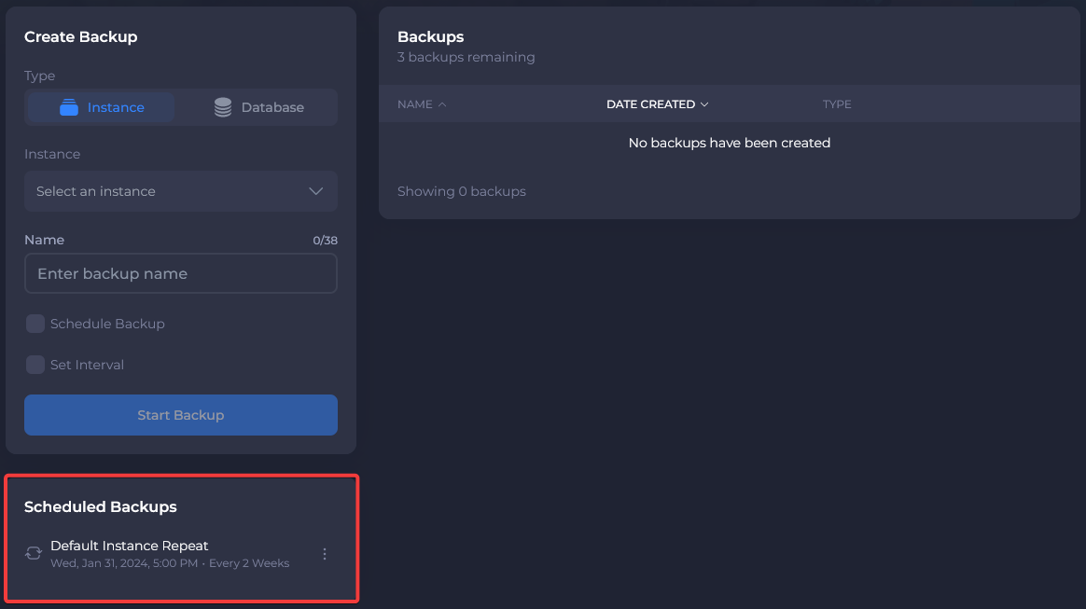Sort backups by the NAME column header
1086x609 pixels.
click(x=415, y=104)
